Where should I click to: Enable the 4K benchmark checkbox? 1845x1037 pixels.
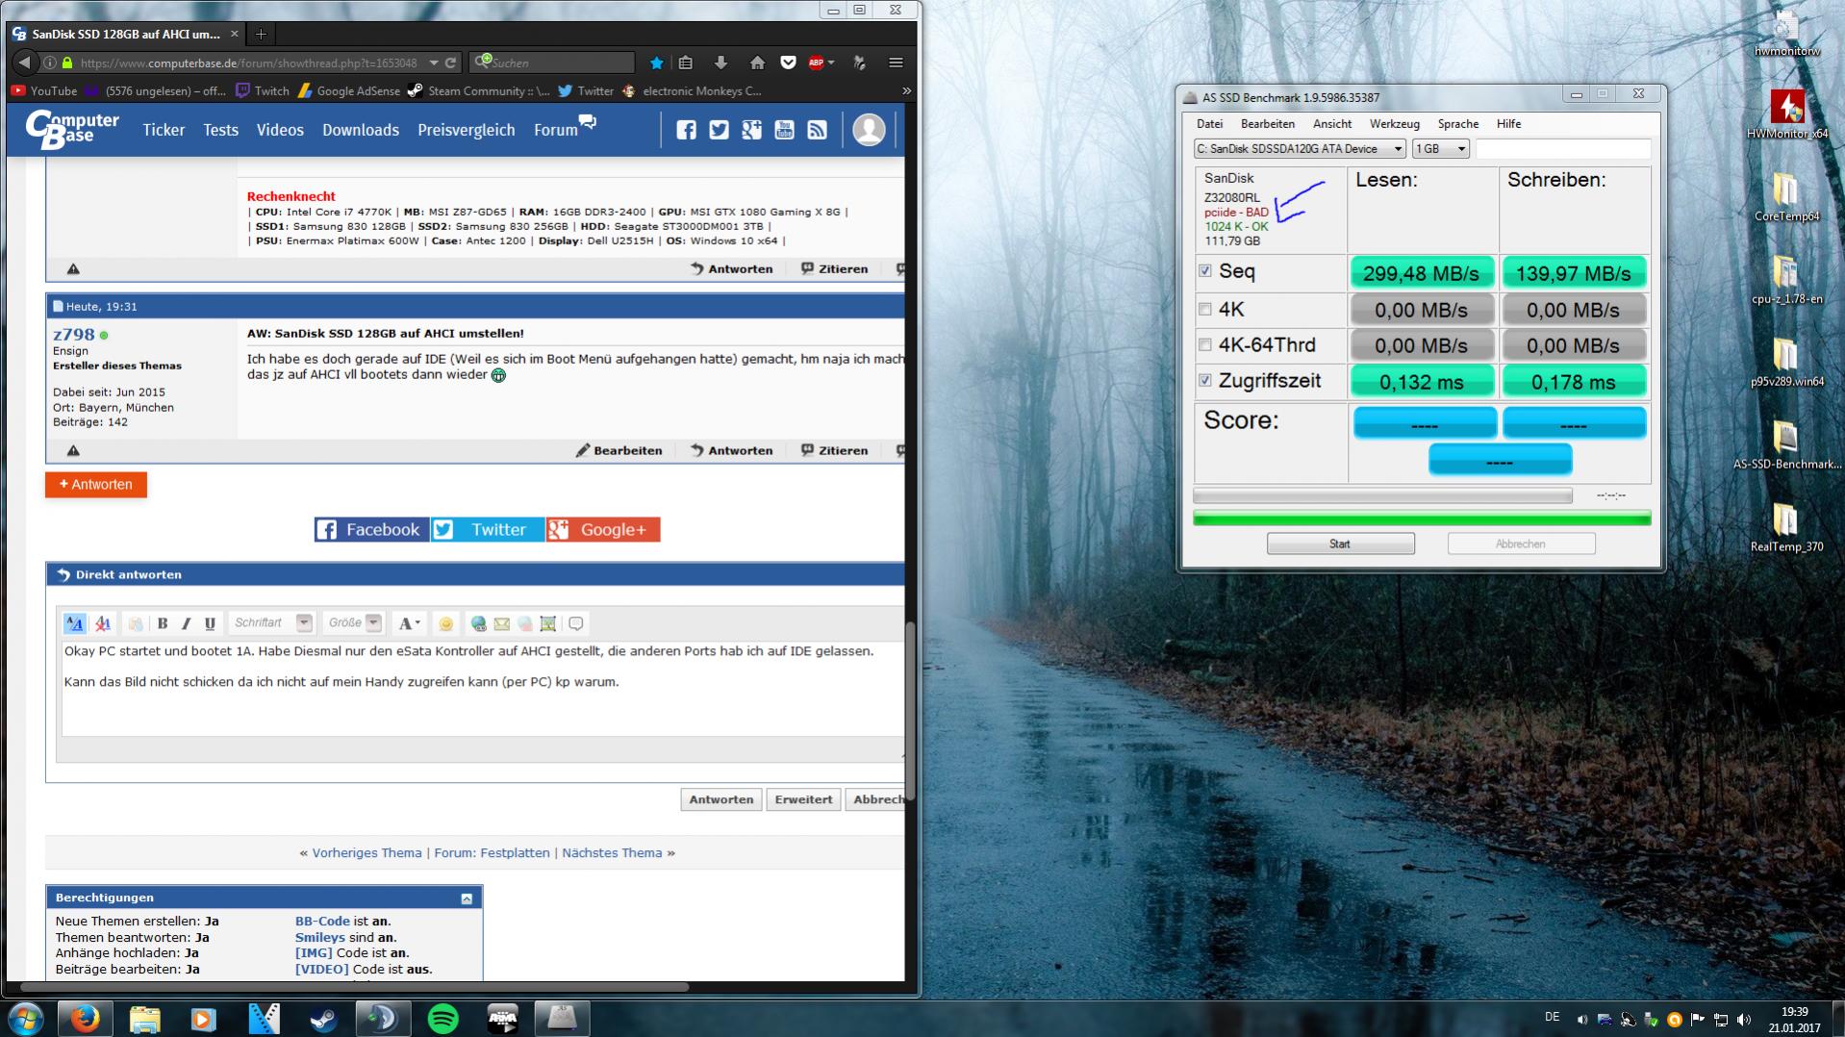tap(1204, 309)
